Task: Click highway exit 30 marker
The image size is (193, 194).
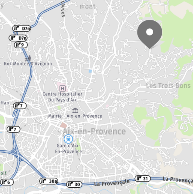Action: click(74, 184)
